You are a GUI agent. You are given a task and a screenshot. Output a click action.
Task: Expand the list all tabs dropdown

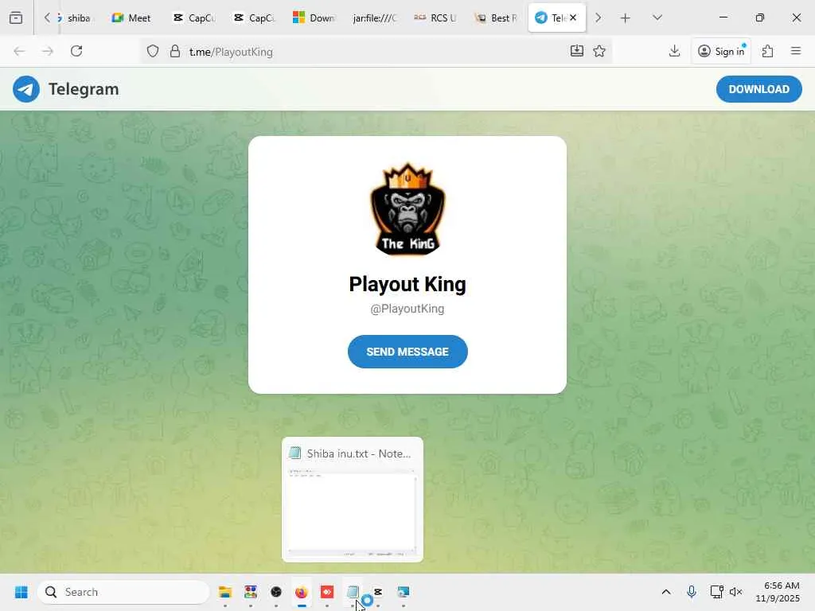pyautogui.click(x=657, y=18)
